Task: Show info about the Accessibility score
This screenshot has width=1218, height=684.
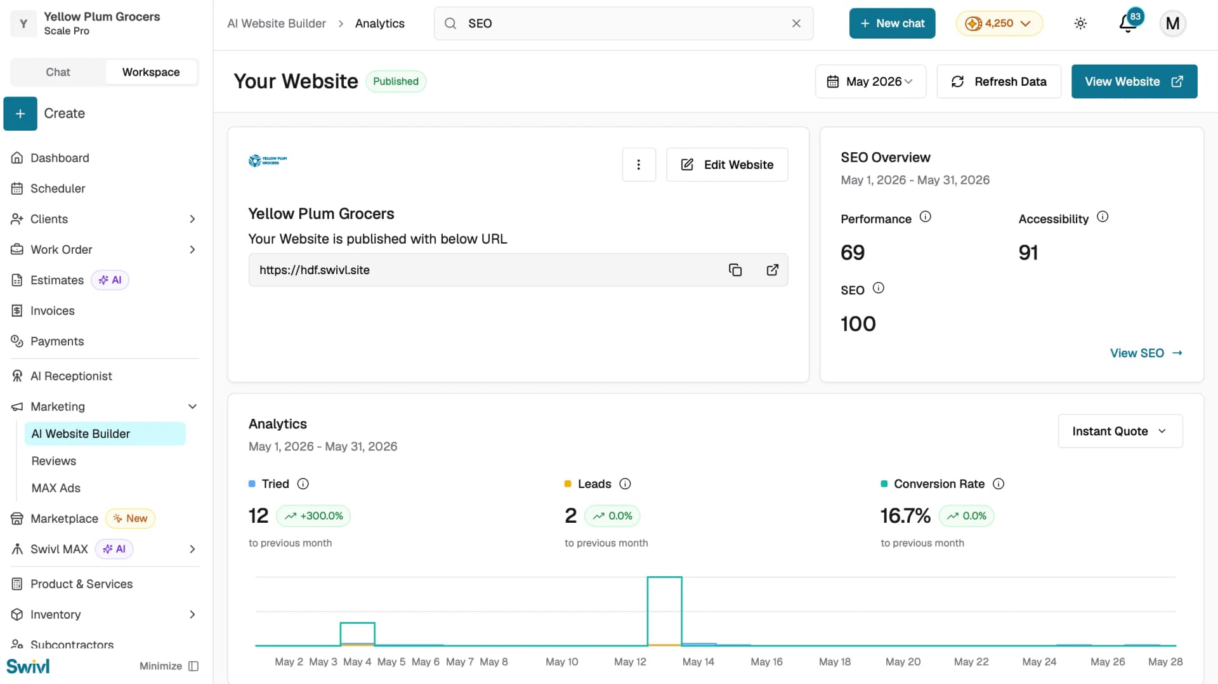Action: pos(1103,217)
